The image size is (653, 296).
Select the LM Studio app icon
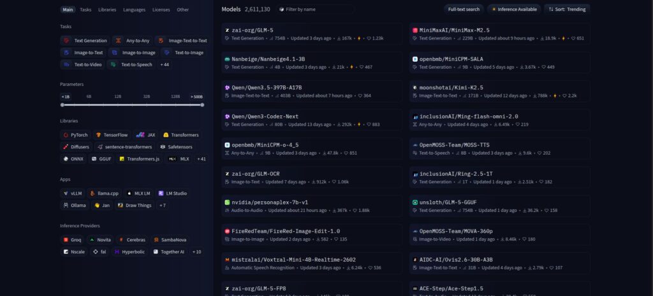(161, 194)
